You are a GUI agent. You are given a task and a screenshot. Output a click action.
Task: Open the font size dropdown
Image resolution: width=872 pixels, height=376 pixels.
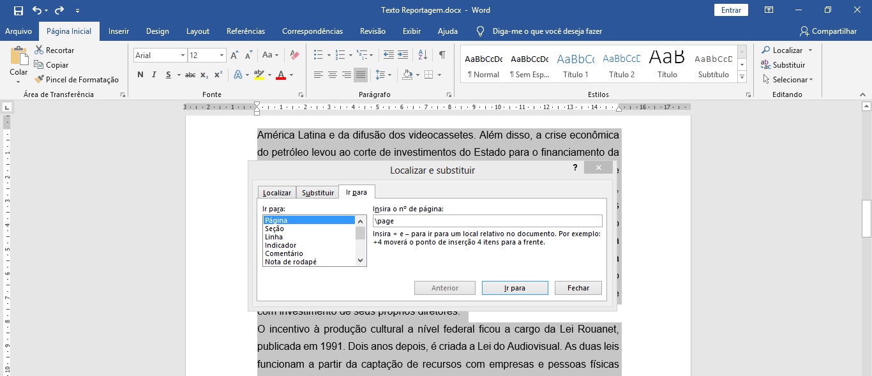coord(222,56)
